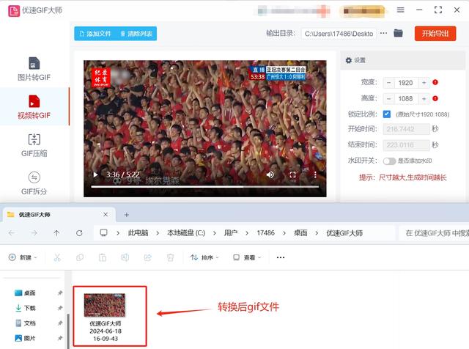Toggle the 水印开关 switch

point(389,161)
